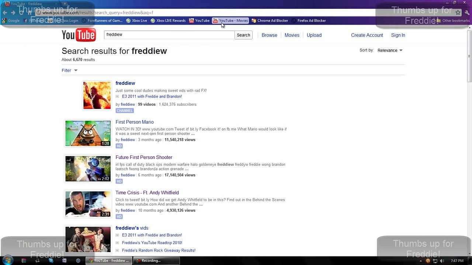Open the freddiew channel thumbnail
The image size is (472, 265).
97,96
